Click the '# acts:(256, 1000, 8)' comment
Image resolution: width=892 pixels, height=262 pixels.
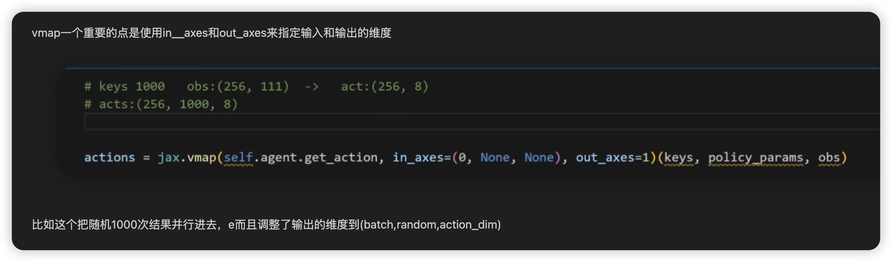pos(161,104)
